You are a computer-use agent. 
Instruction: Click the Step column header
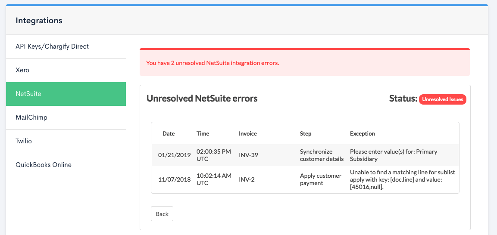click(306, 133)
